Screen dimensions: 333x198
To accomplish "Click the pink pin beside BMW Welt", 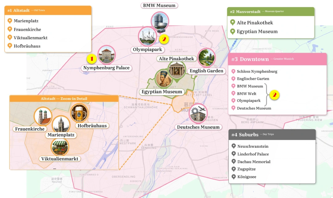I will click(233, 93).
